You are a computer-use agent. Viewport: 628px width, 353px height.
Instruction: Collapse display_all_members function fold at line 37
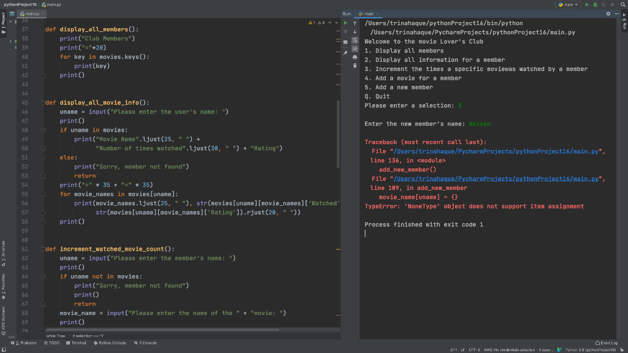[x=43, y=29]
